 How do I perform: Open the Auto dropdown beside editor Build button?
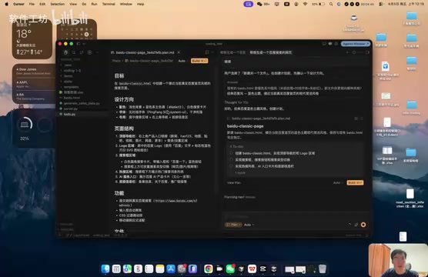pyautogui.click(x=182, y=61)
